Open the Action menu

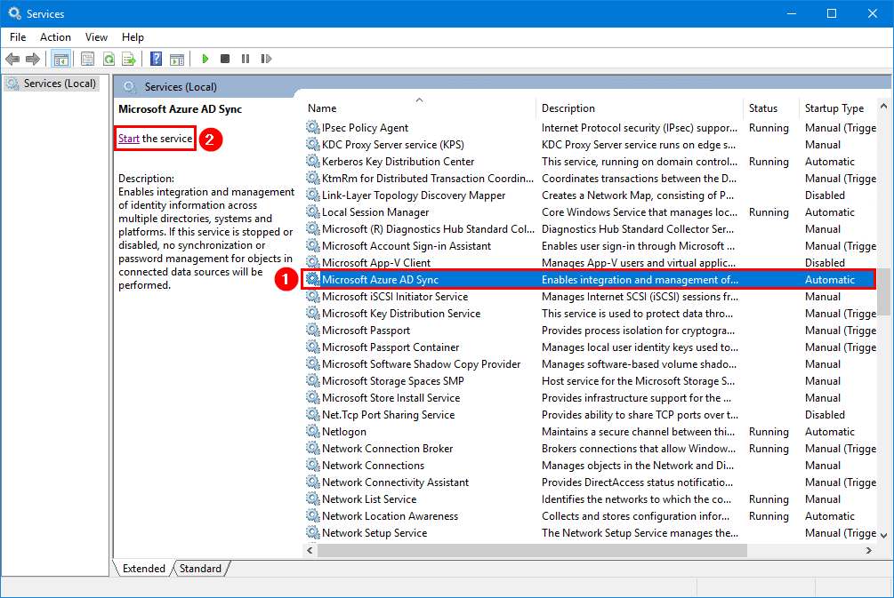(x=55, y=37)
